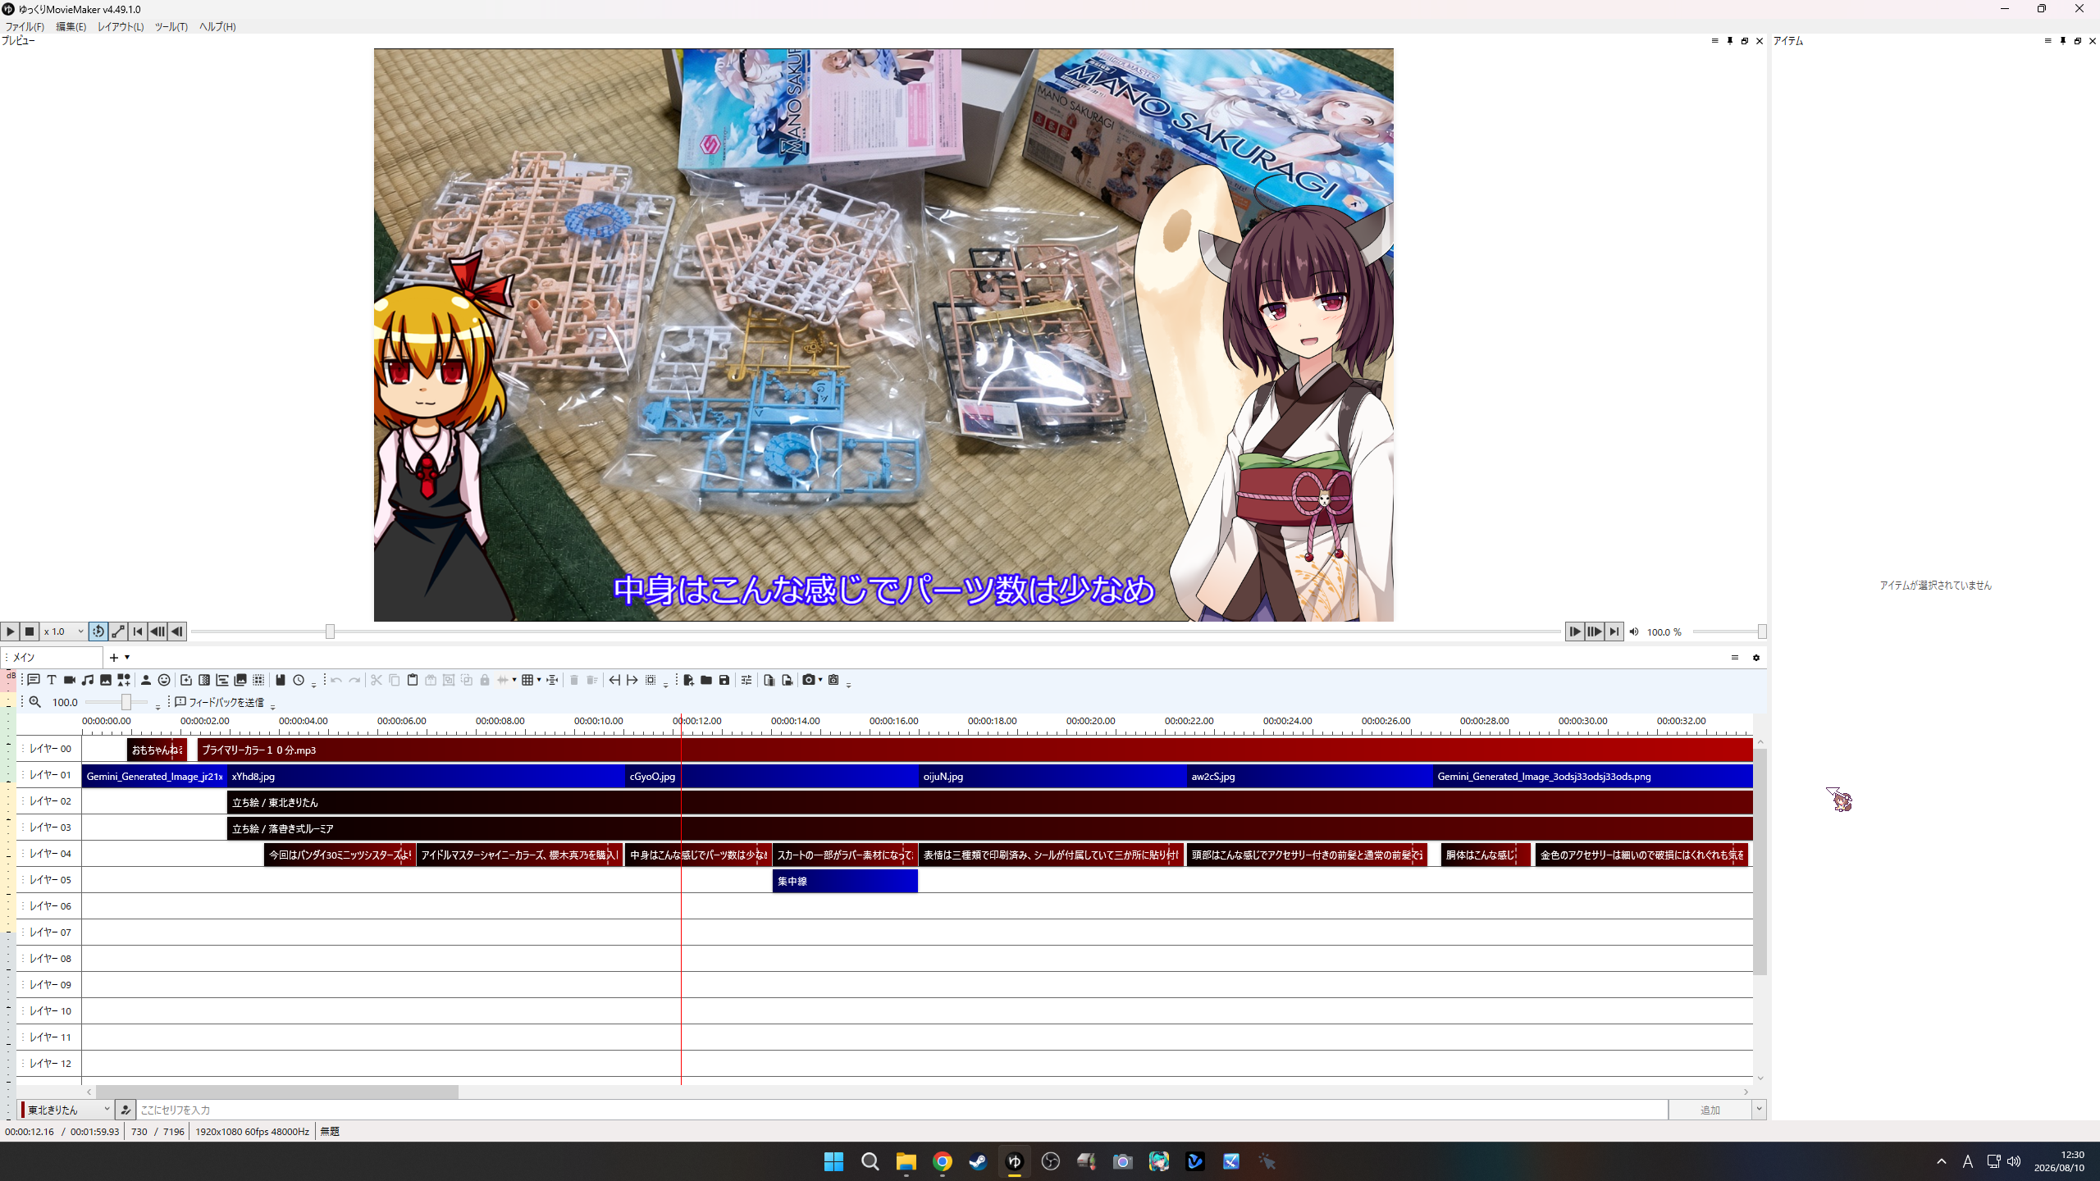Add a video item with the camcorder icon
The height and width of the screenshot is (1181, 2100).
70,680
